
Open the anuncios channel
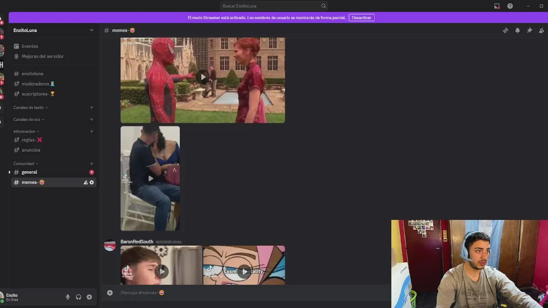54,150
